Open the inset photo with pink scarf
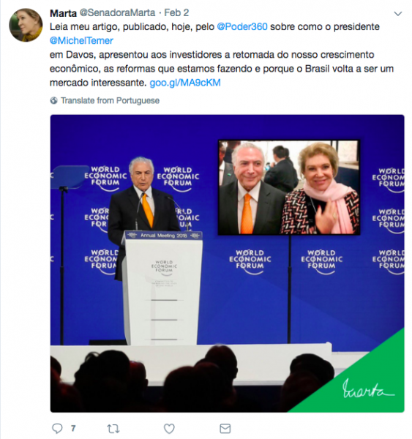The height and width of the screenshot is (439, 412). (x=289, y=187)
